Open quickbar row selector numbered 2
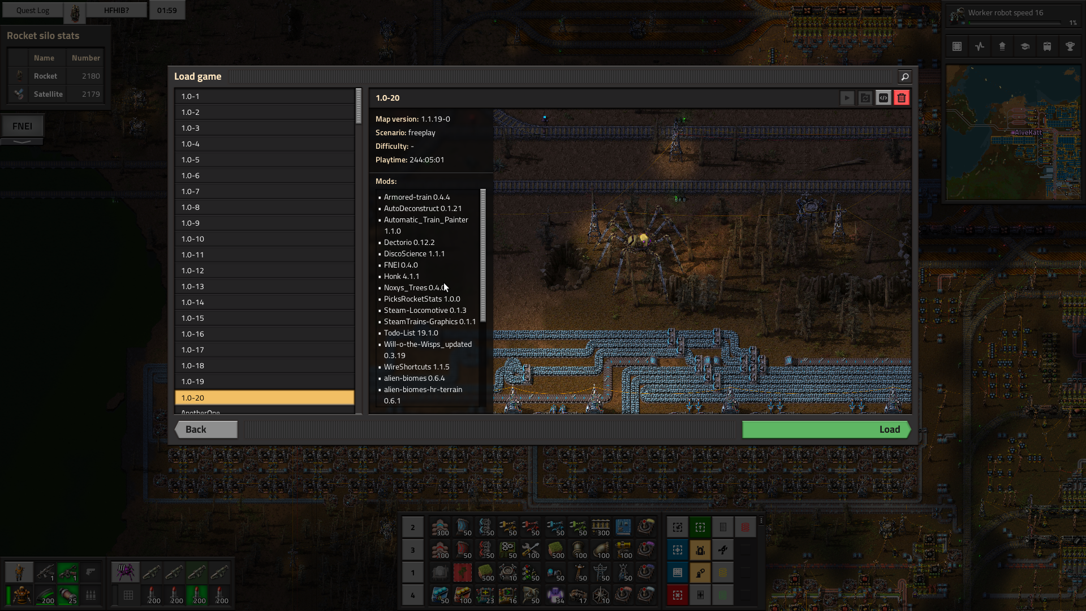The height and width of the screenshot is (611, 1086). pos(413,527)
